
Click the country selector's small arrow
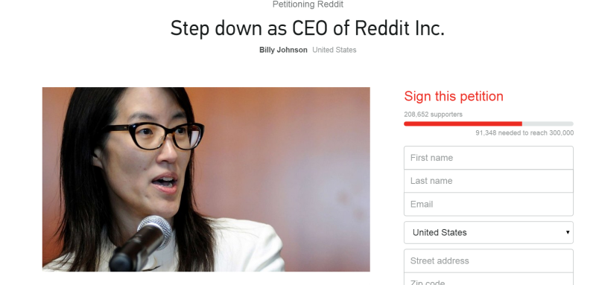(x=568, y=232)
